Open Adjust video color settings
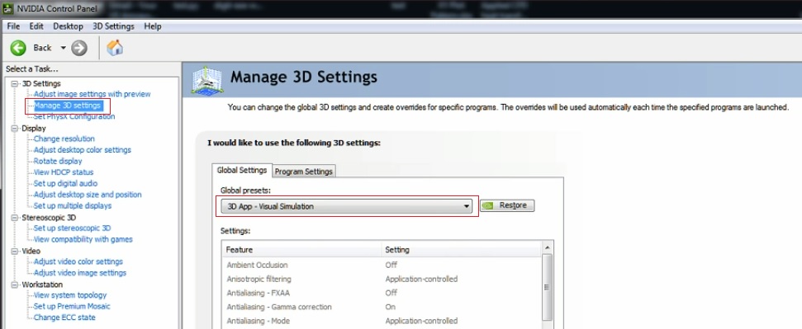The width and height of the screenshot is (802, 329). [x=78, y=261]
